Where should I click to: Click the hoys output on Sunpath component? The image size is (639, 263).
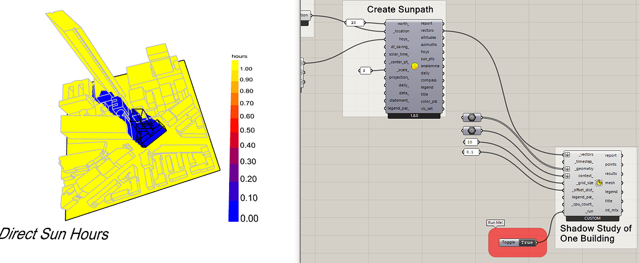425,52
